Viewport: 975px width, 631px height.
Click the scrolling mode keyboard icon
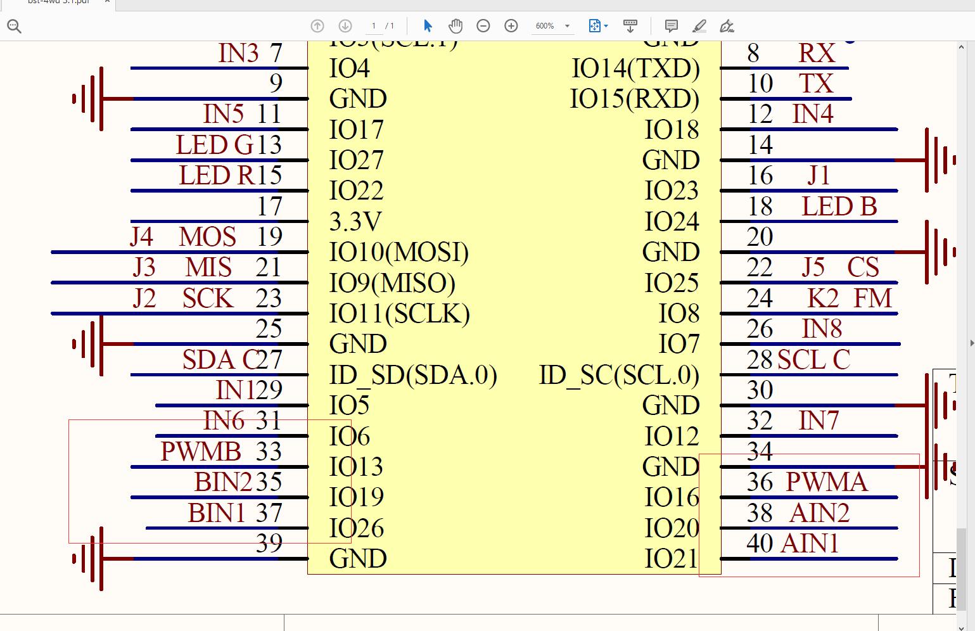[630, 26]
